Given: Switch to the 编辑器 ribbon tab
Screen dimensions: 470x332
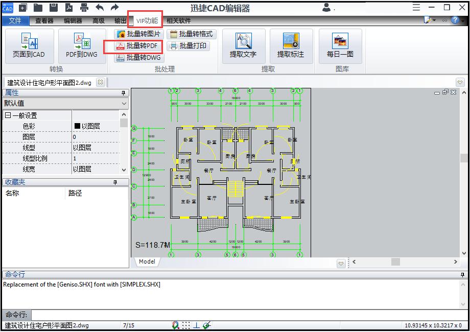Looking at the screenshot, I should pos(73,21).
